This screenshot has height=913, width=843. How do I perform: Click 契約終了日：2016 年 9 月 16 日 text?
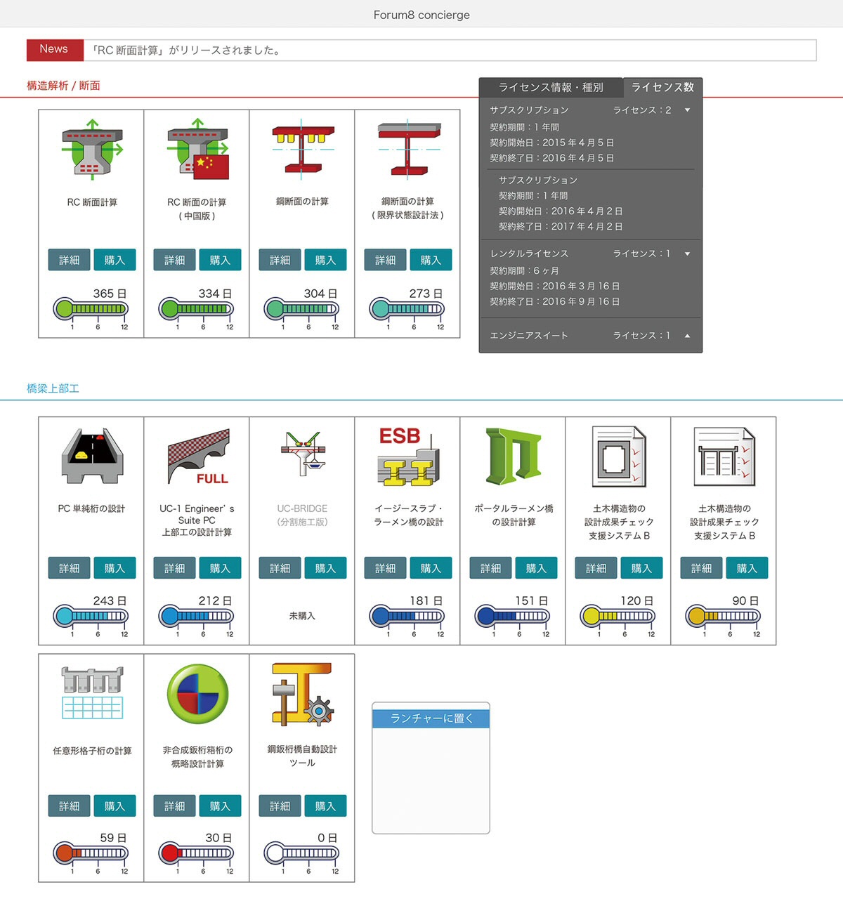pyautogui.click(x=555, y=301)
